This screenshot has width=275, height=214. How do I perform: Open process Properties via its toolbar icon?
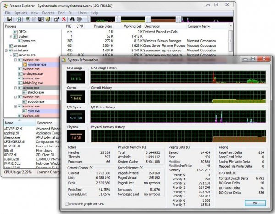[56, 19]
